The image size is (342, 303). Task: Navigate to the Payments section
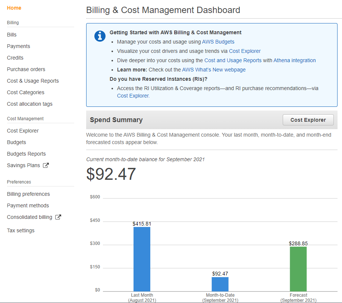point(18,46)
